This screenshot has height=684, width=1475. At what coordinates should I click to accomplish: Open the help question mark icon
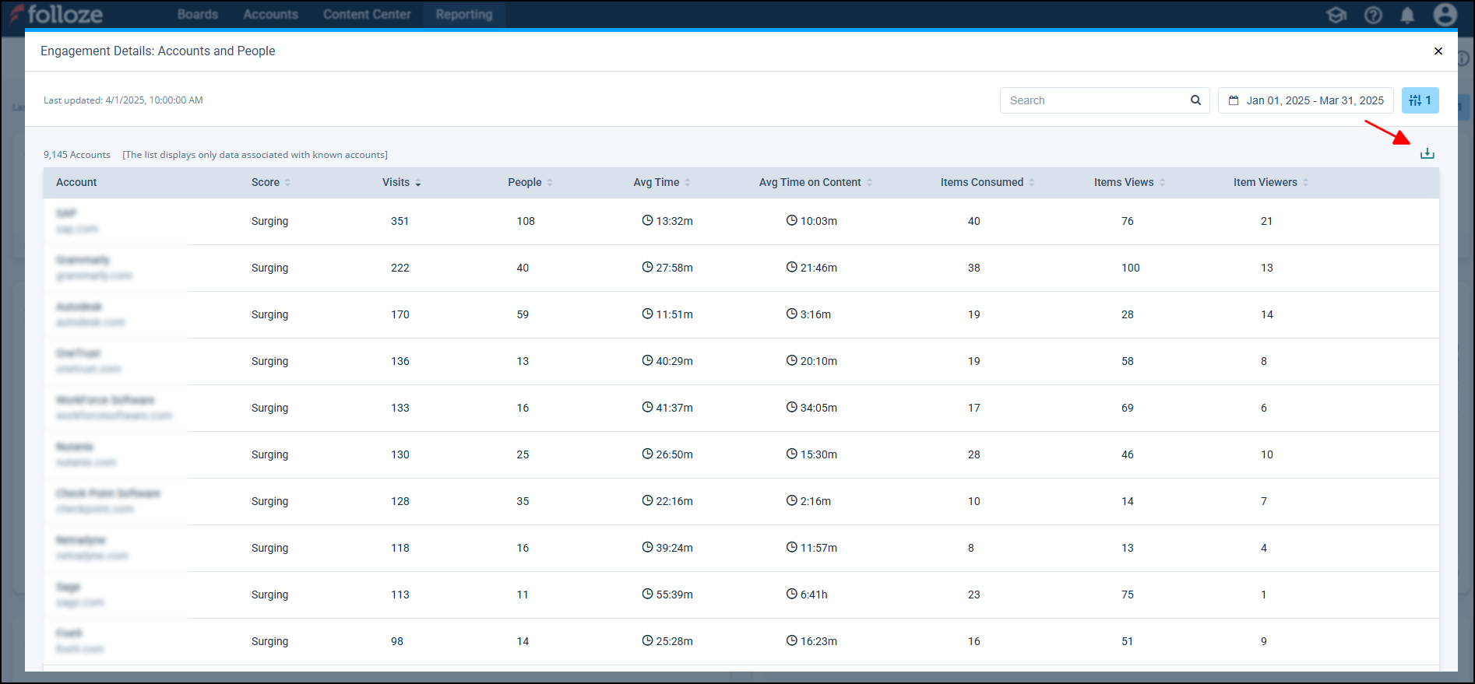1373,15
